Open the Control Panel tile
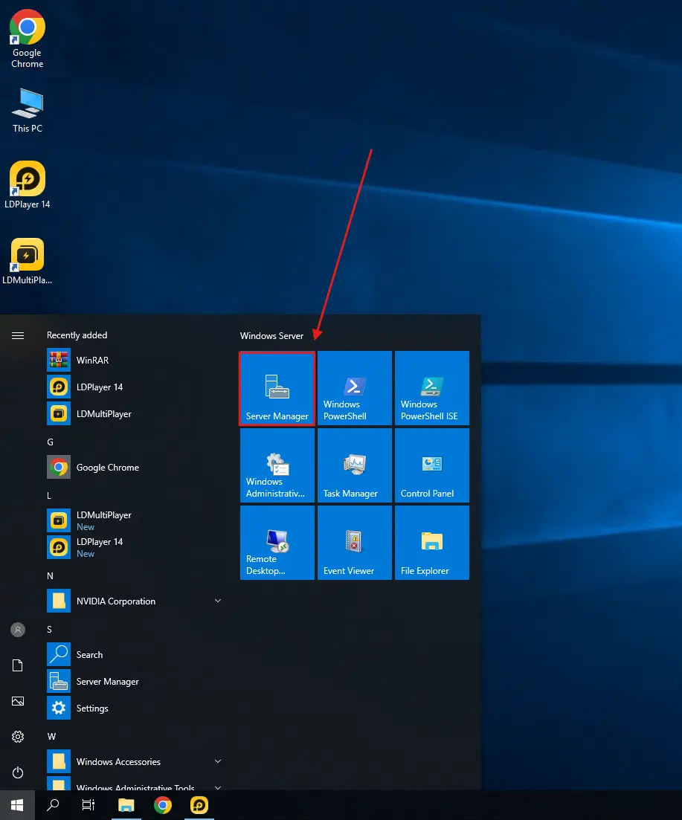Screen dimensions: 682x820 [x=432, y=465]
